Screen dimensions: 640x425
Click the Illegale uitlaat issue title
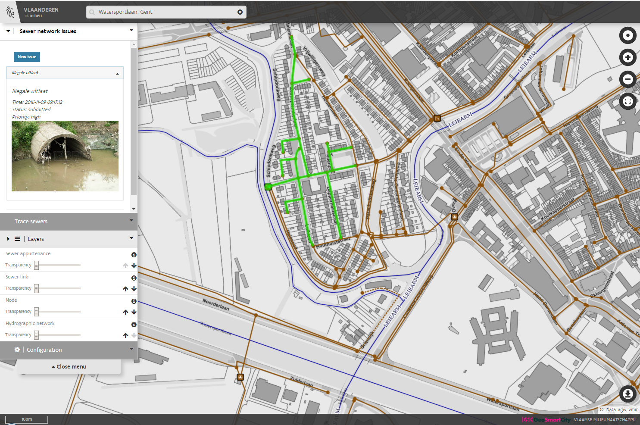[x=30, y=91]
